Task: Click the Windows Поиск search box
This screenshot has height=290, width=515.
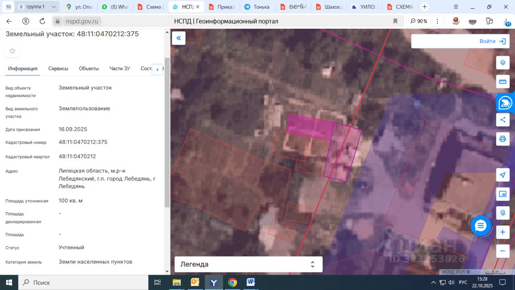Action: 84,282
